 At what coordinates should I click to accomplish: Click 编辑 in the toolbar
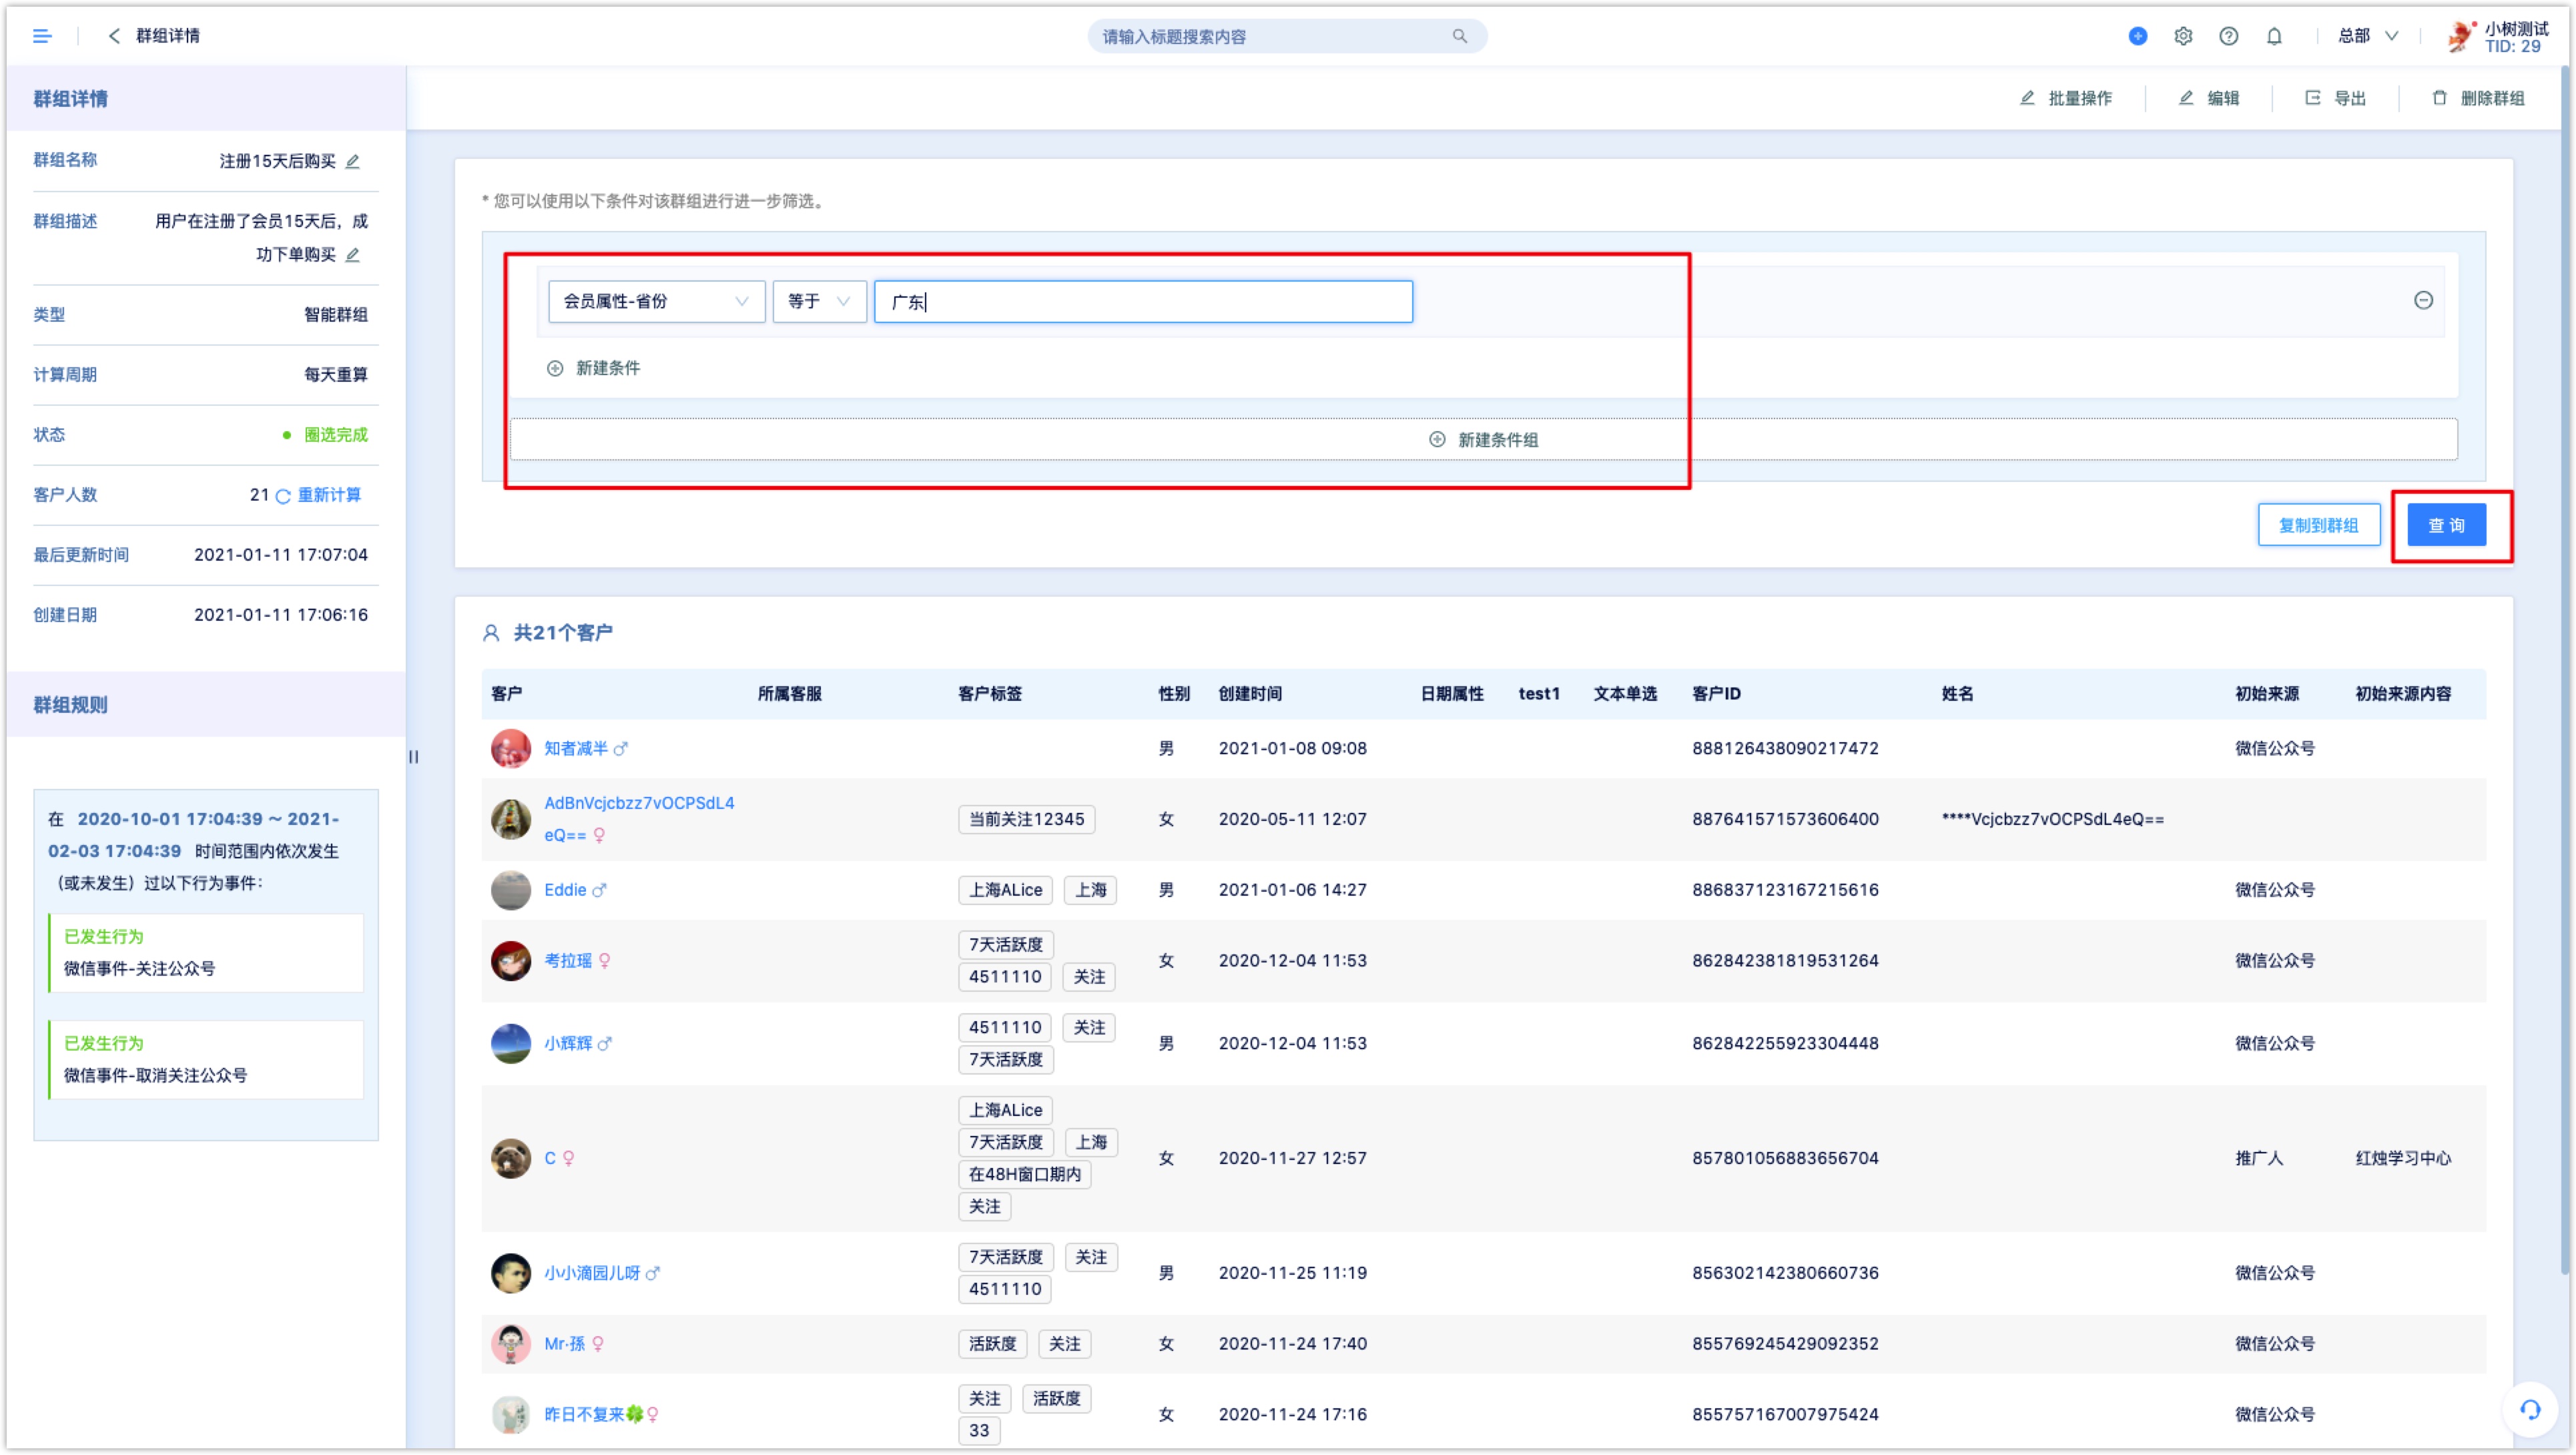[x=2209, y=98]
